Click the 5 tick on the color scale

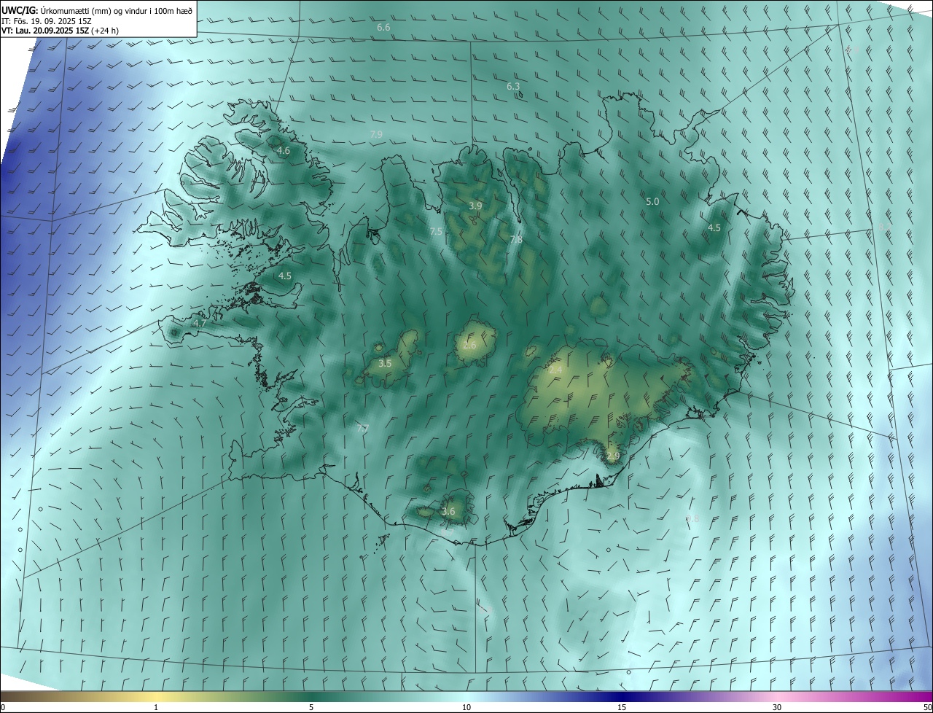(311, 707)
